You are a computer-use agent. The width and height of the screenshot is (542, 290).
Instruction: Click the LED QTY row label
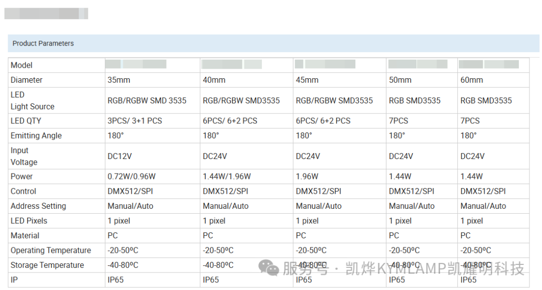click(x=26, y=121)
